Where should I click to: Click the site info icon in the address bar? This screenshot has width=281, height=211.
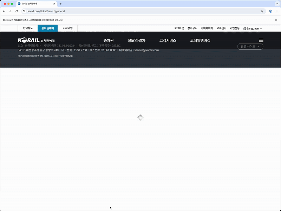coord(24,11)
